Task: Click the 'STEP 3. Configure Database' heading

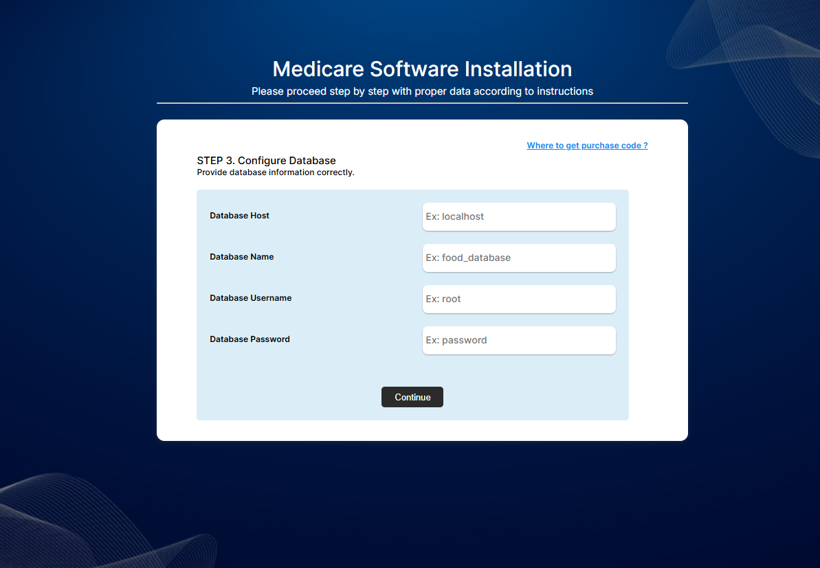Action: pyautogui.click(x=266, y=161)
